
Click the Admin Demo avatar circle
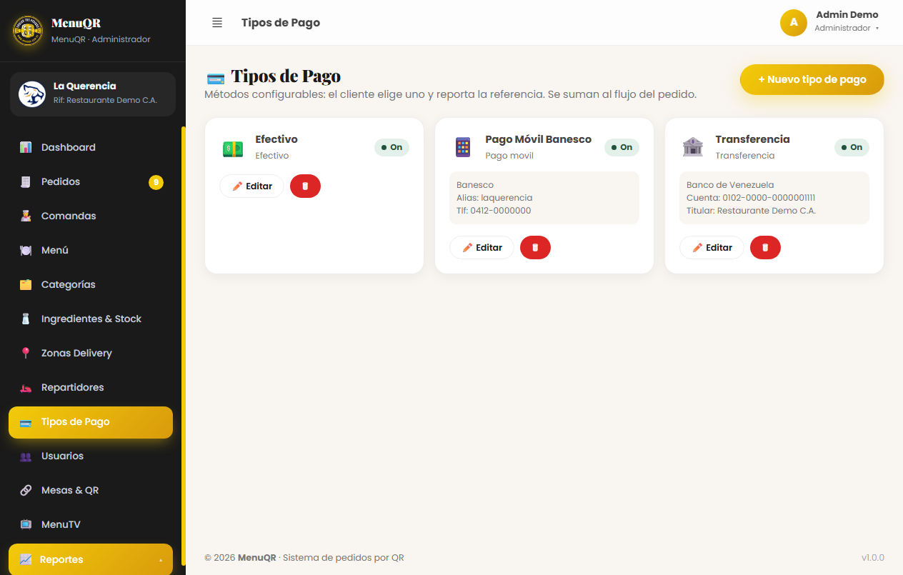(x=794, y=22)
